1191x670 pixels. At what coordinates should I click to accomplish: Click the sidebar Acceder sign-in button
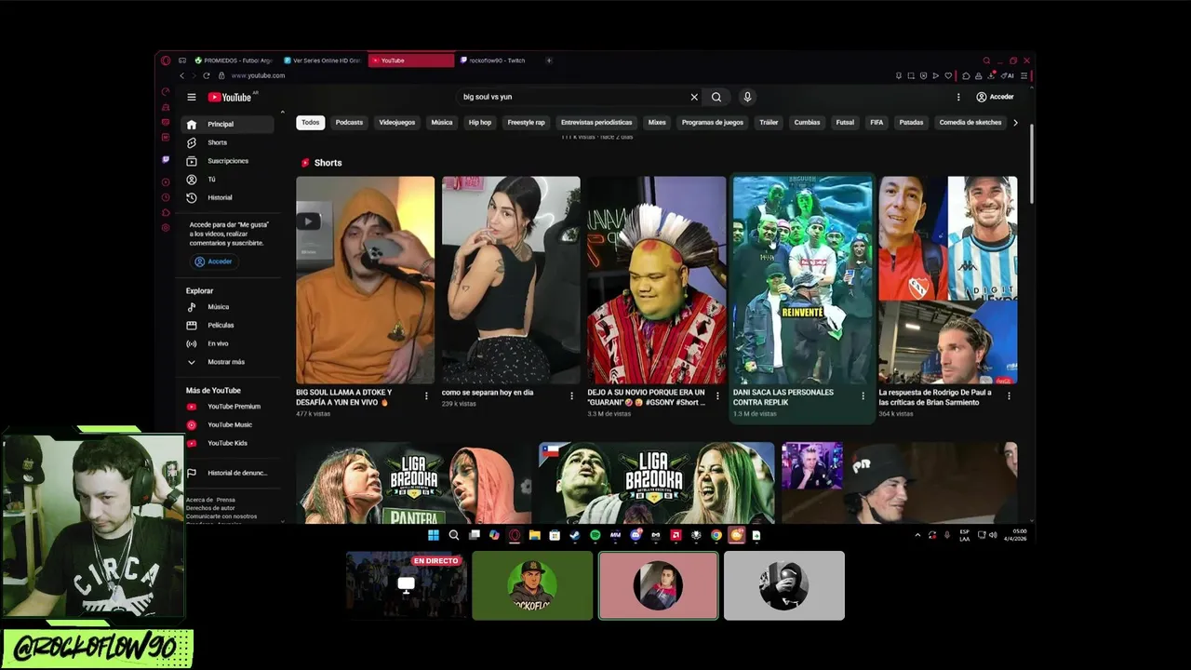click(214, 261)
